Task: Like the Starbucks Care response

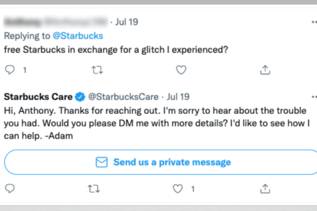Action: pos(178,189)
